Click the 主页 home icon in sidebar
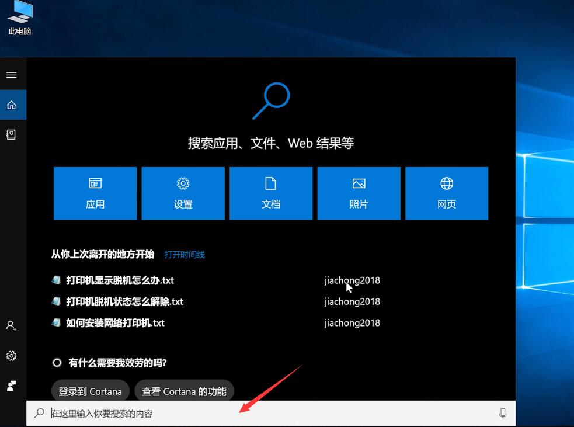This screenshot has height=427, width=574. (12, 105)
